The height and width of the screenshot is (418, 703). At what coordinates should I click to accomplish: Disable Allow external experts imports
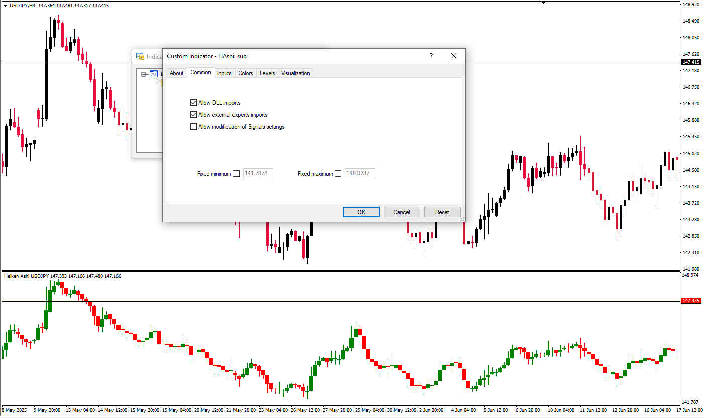[x=194, y=115]
